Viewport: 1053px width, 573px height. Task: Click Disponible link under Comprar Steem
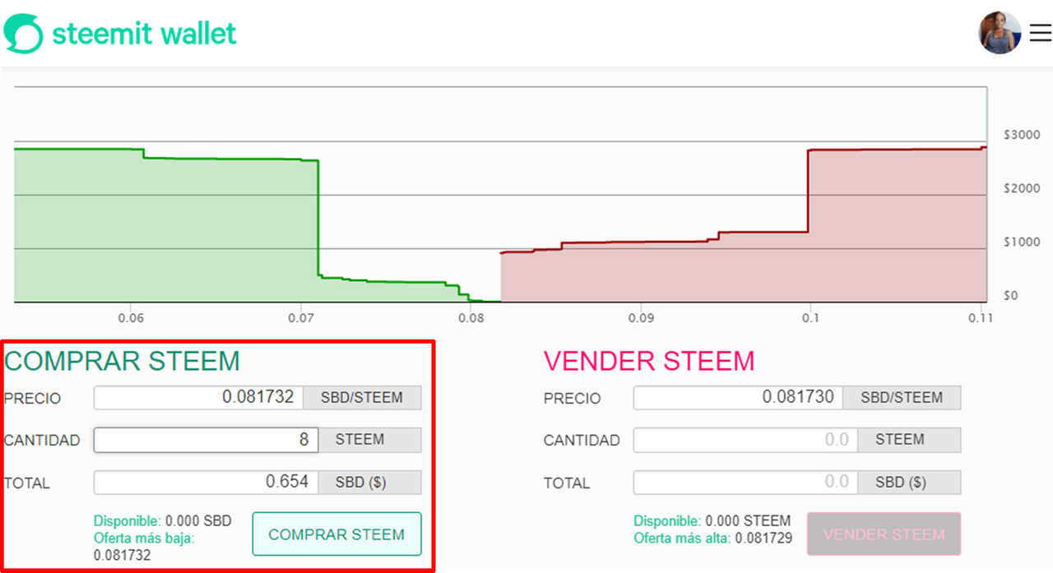pos(128,520)
